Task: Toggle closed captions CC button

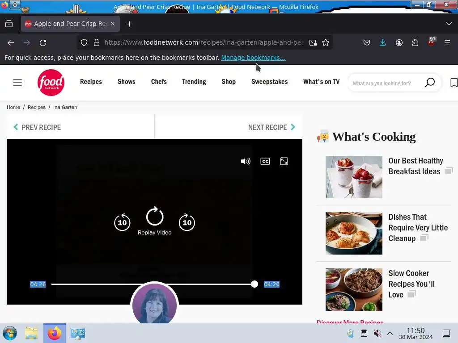Action: [265, 161]
